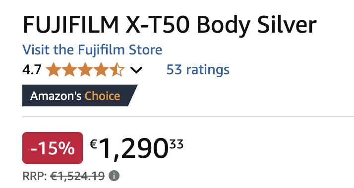Click the third orange rating star
The height and width of the screenshot is (188, 354).
(85, 70)
